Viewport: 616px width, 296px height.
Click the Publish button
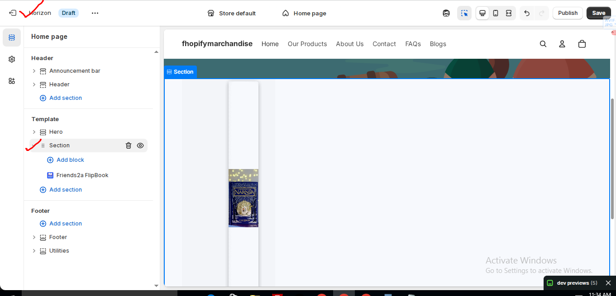pos(568,13)
